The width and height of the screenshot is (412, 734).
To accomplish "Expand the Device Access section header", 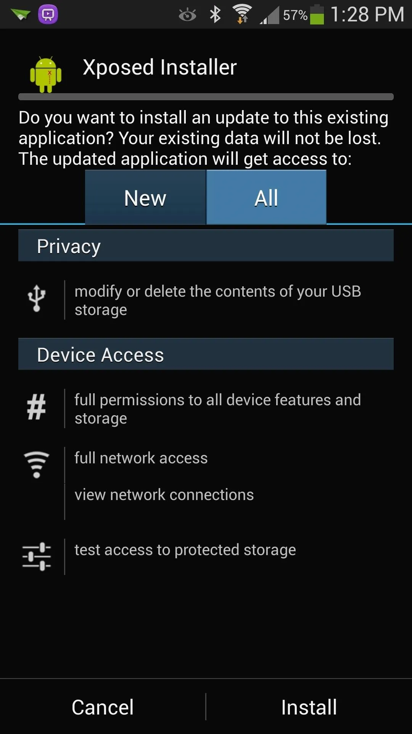I will (x=206, y=354).
